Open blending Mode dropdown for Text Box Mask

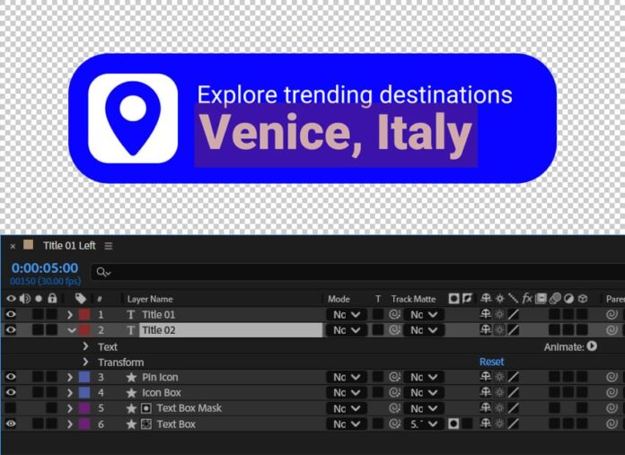coord(347,408)
